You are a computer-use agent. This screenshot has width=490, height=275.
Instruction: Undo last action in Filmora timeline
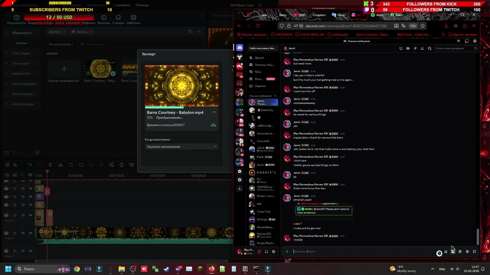[30, 165]
